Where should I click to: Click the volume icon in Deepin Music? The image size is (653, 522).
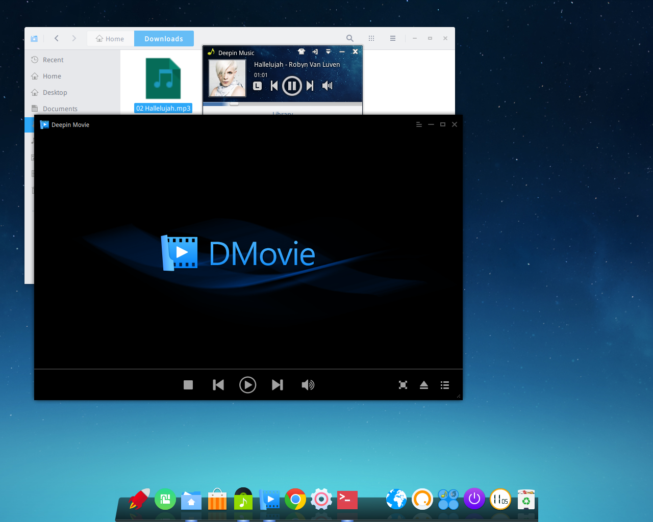pos(328,86)
